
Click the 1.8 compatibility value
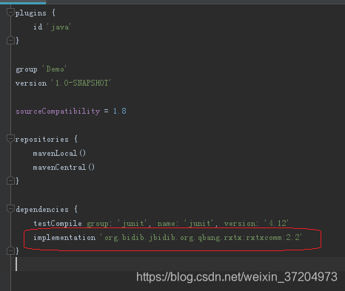(x=120, y=111)
